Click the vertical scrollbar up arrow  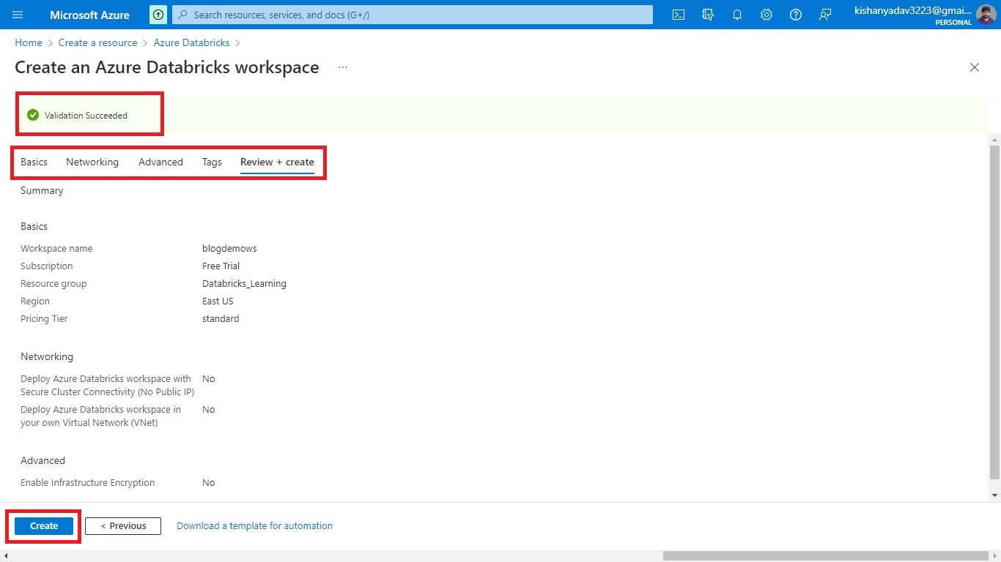[x=994, y=140]
